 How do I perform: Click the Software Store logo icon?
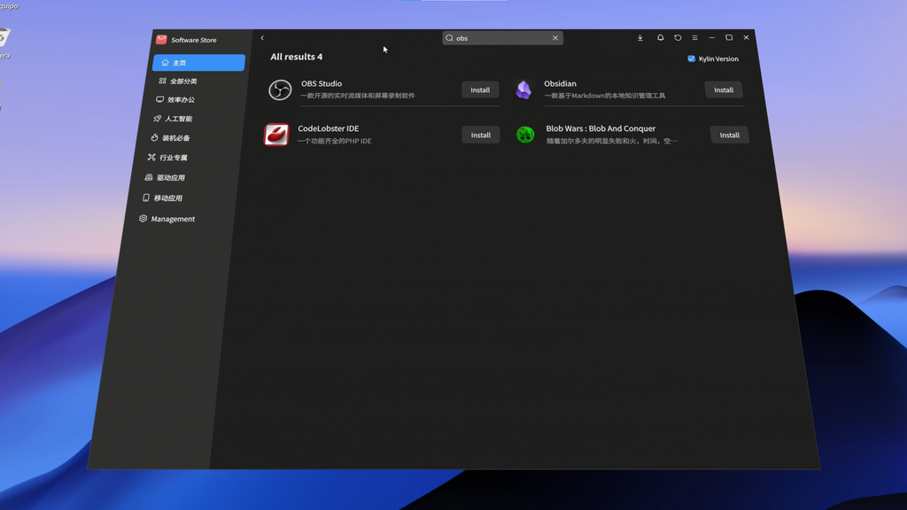pyautogui.click(x=161, y=39)
